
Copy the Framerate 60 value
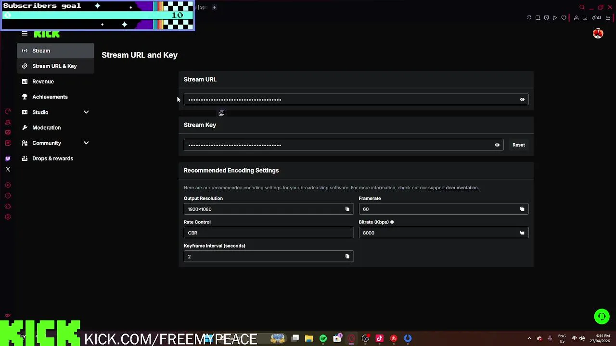pos(522,209)
